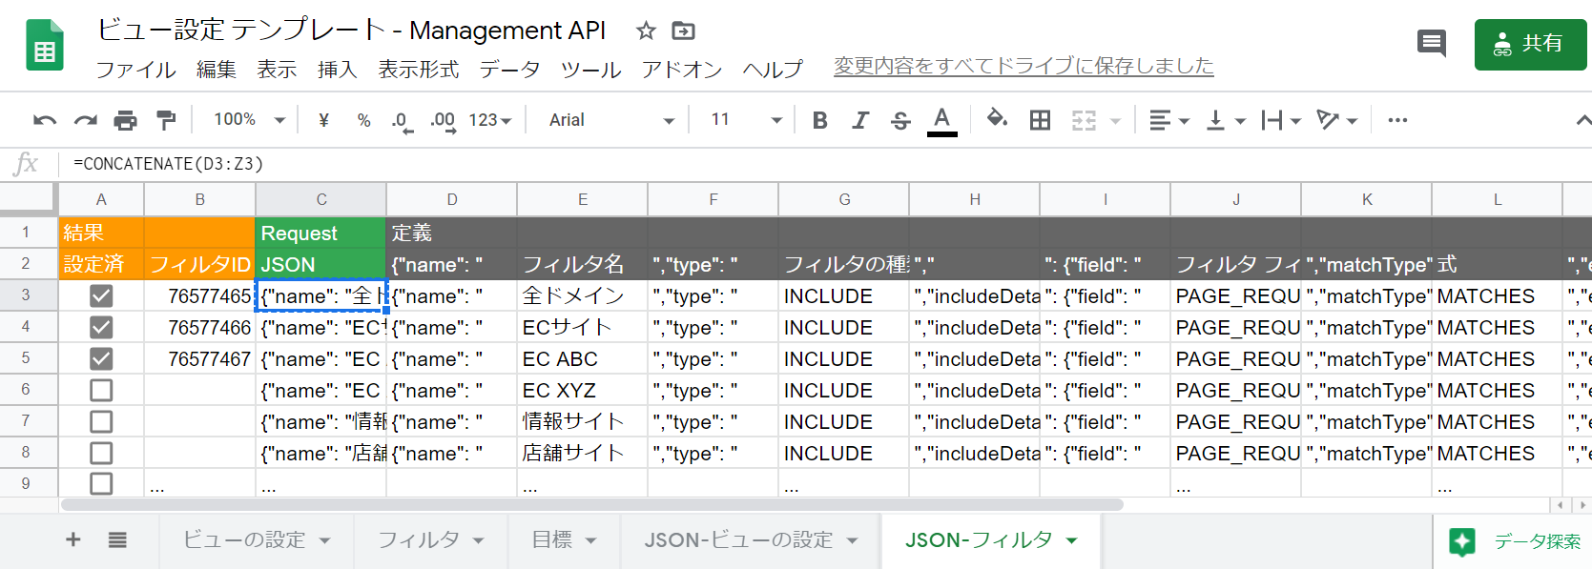The image size is (1592, 569).
Task: Add a new sheet
Action: pos(73,539)
